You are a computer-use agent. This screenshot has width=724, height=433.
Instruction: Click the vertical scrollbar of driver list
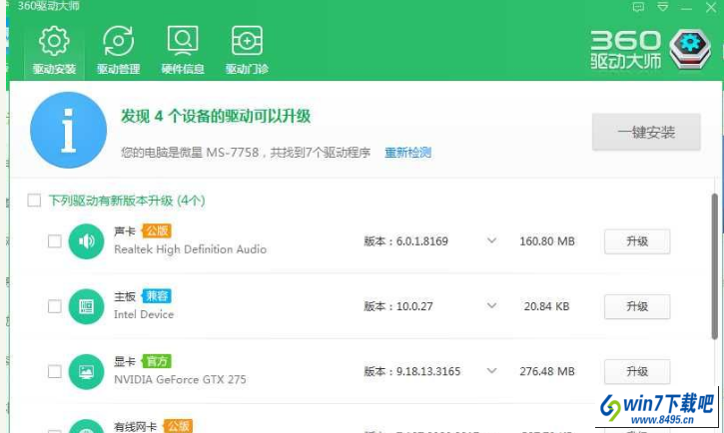coord(714,266)
